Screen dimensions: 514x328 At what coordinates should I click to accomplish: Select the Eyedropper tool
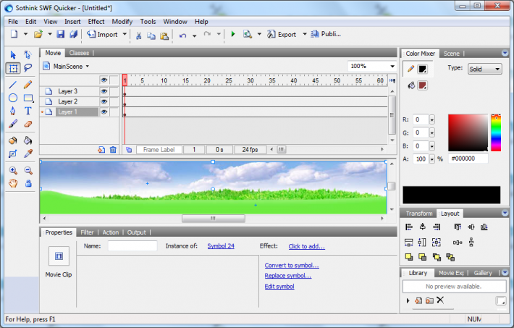[28, 154]
